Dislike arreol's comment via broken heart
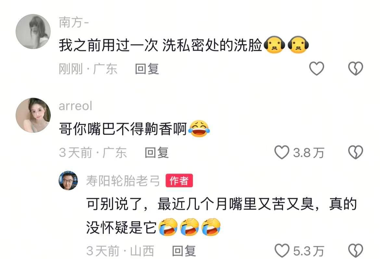The height and width of the screenshot is (259, 380). (356, 153)
